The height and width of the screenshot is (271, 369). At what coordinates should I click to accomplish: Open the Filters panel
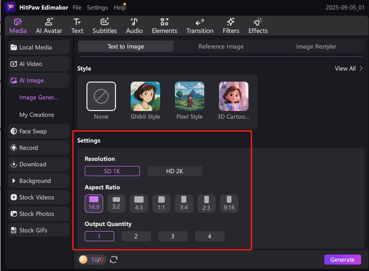(231, 26)
